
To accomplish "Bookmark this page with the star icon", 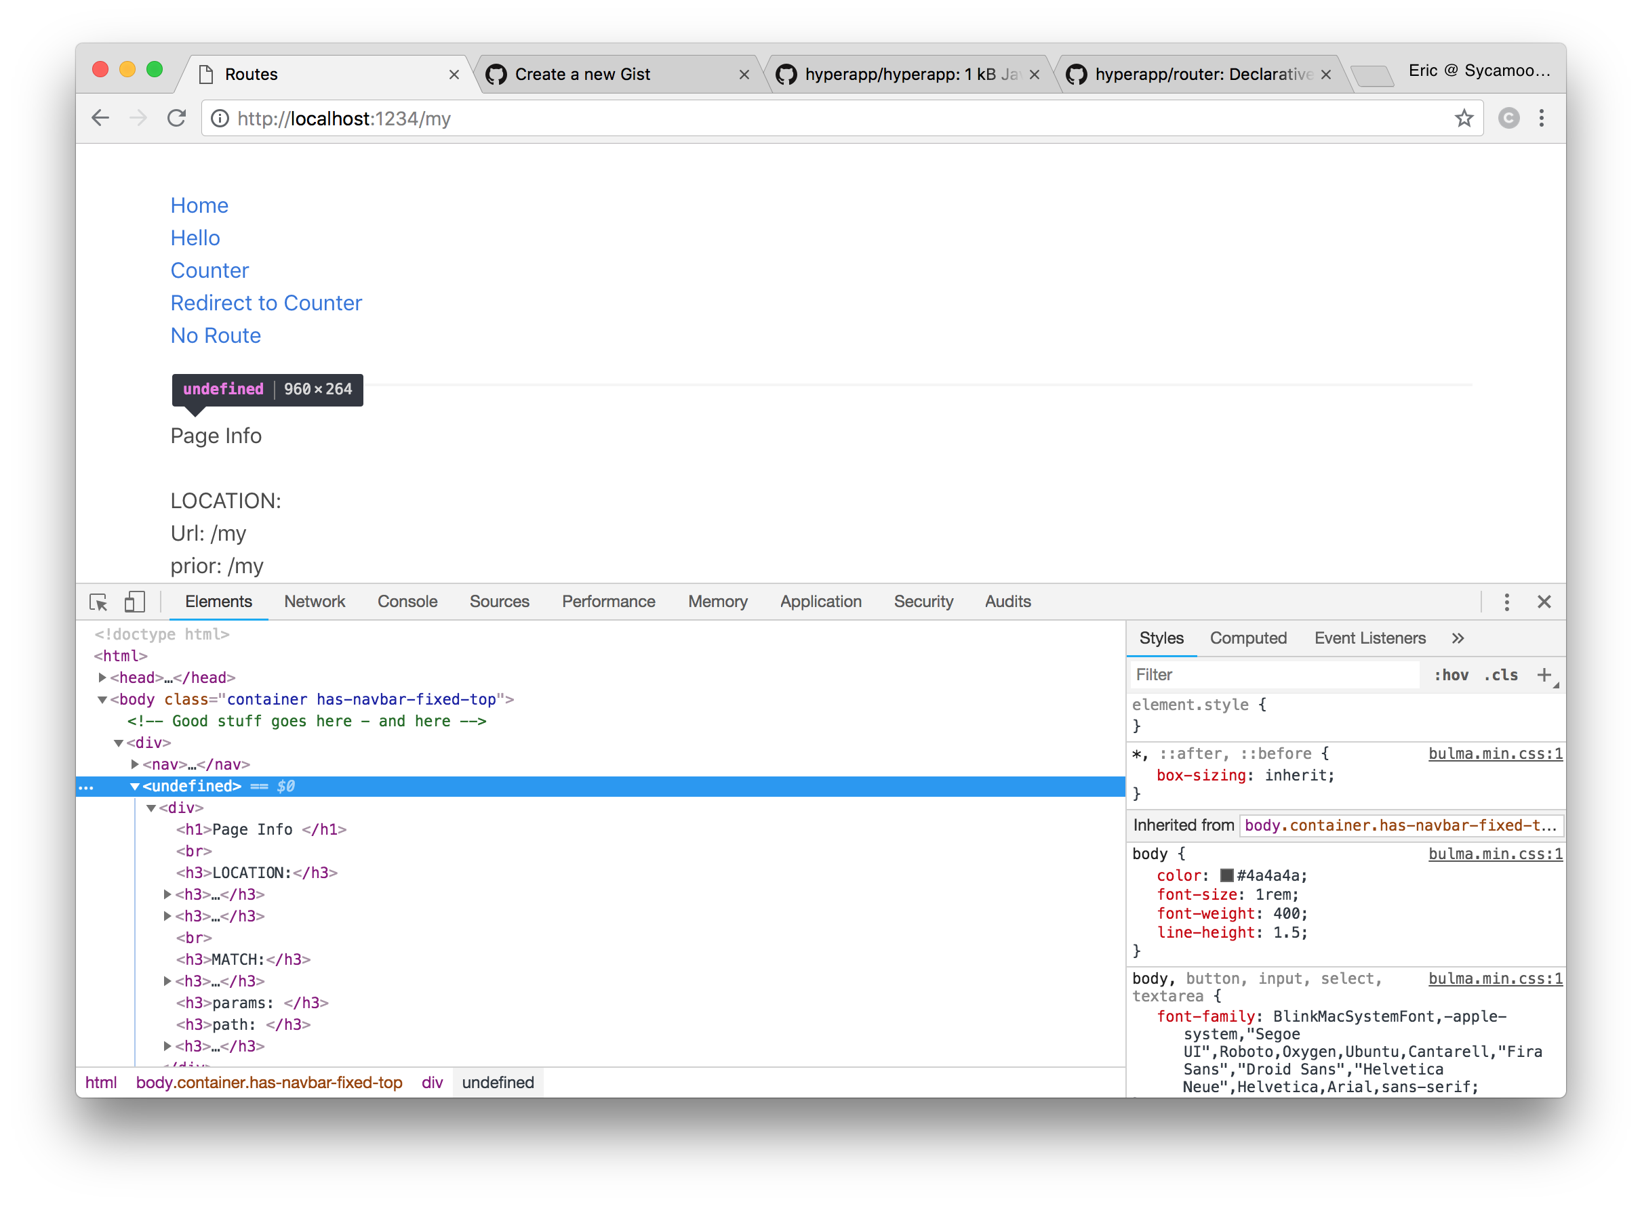I will [1464, 119].
